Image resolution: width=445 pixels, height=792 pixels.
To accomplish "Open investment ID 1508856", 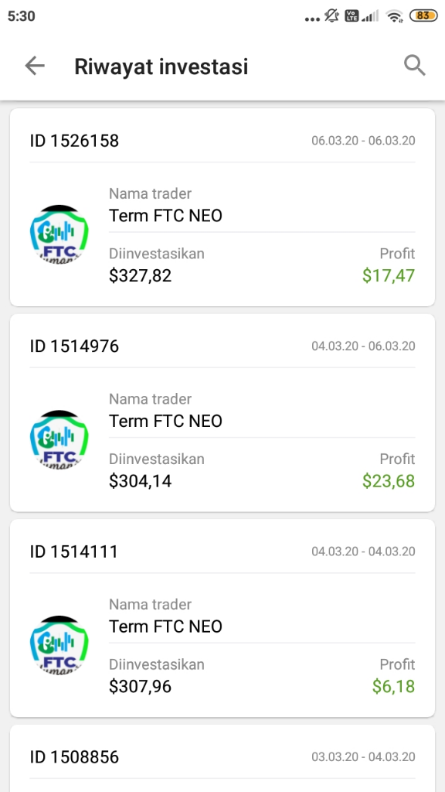I will 222,759.
